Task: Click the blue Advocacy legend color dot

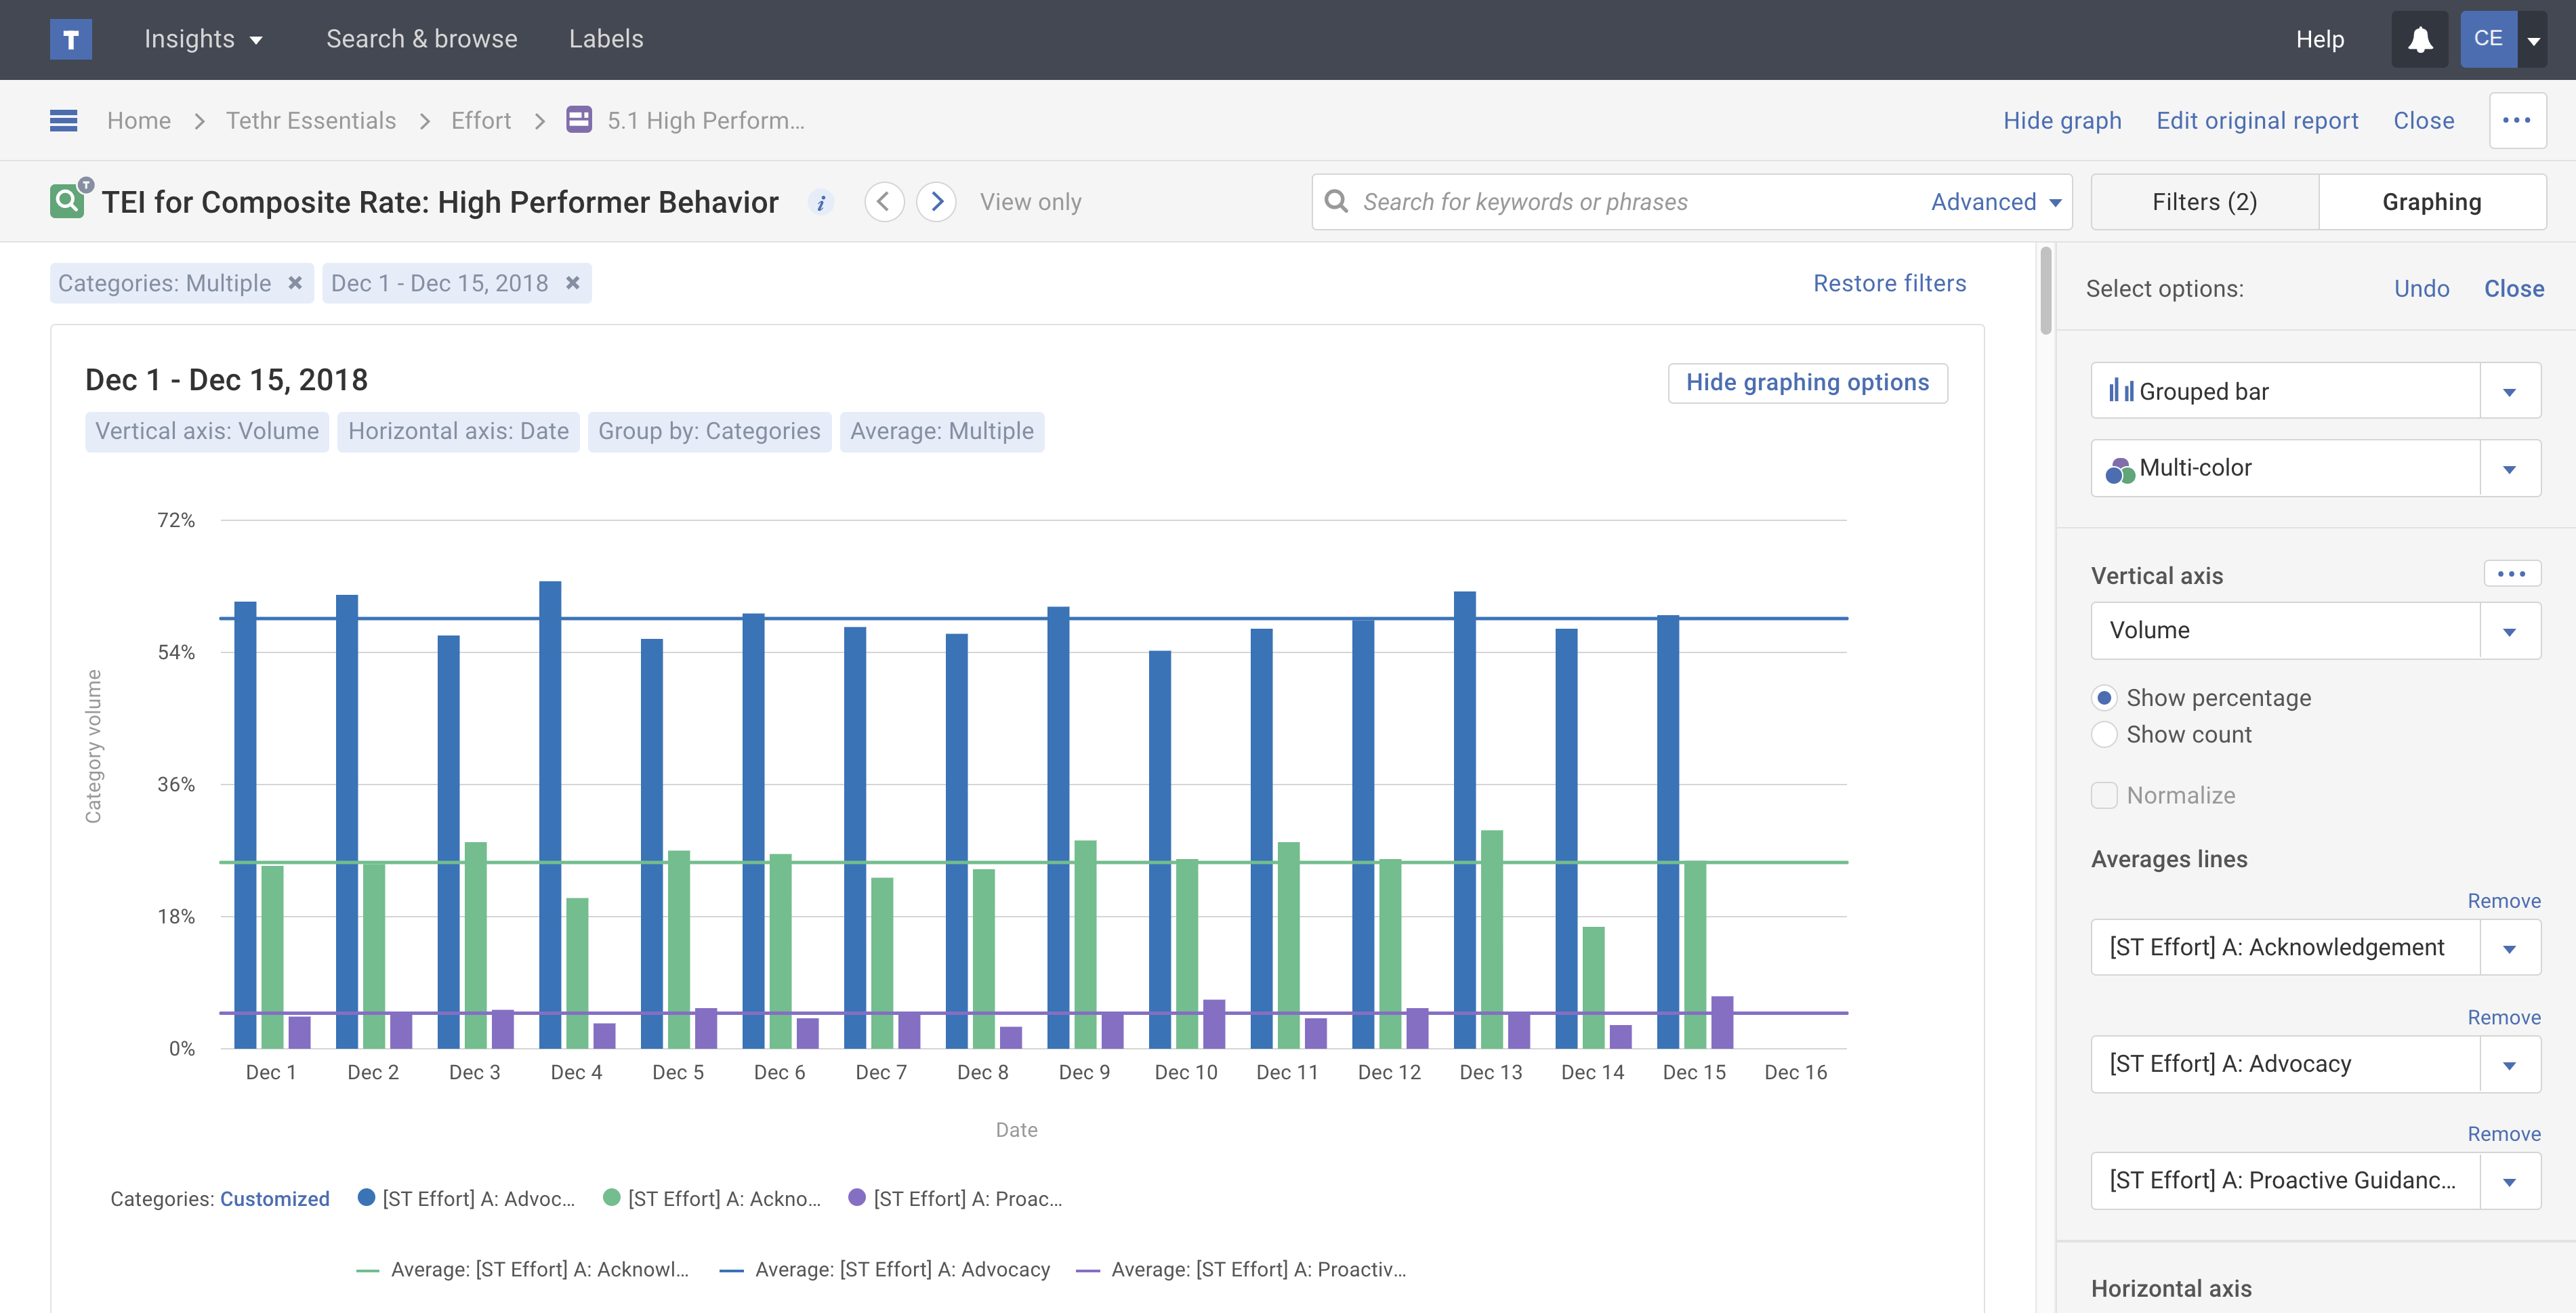Action: [x=366, y=1197]
